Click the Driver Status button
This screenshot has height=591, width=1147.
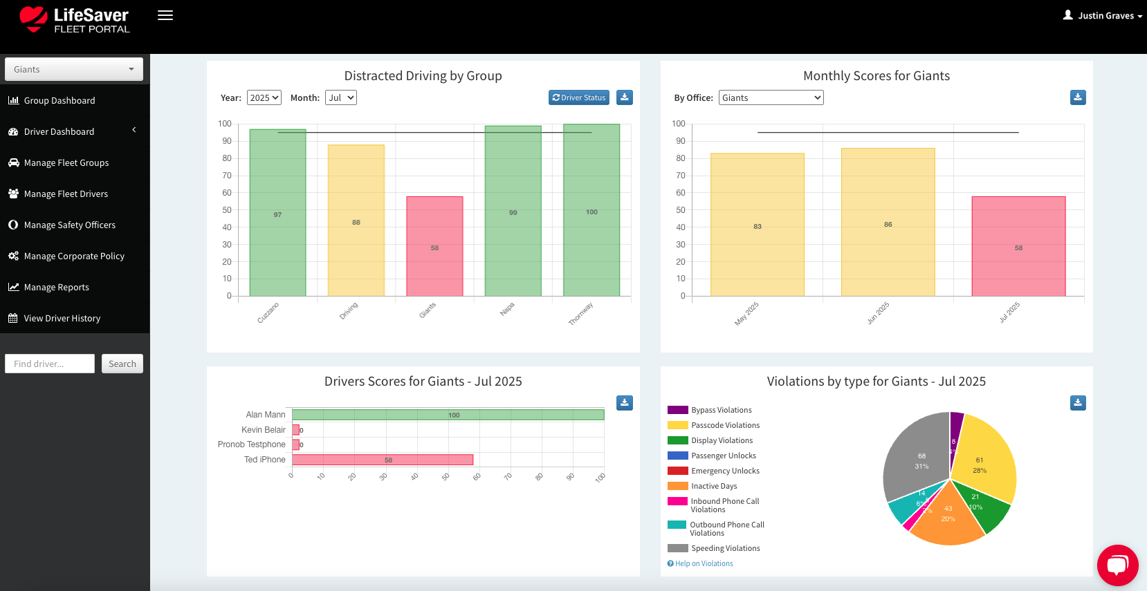tap(578, 97)
